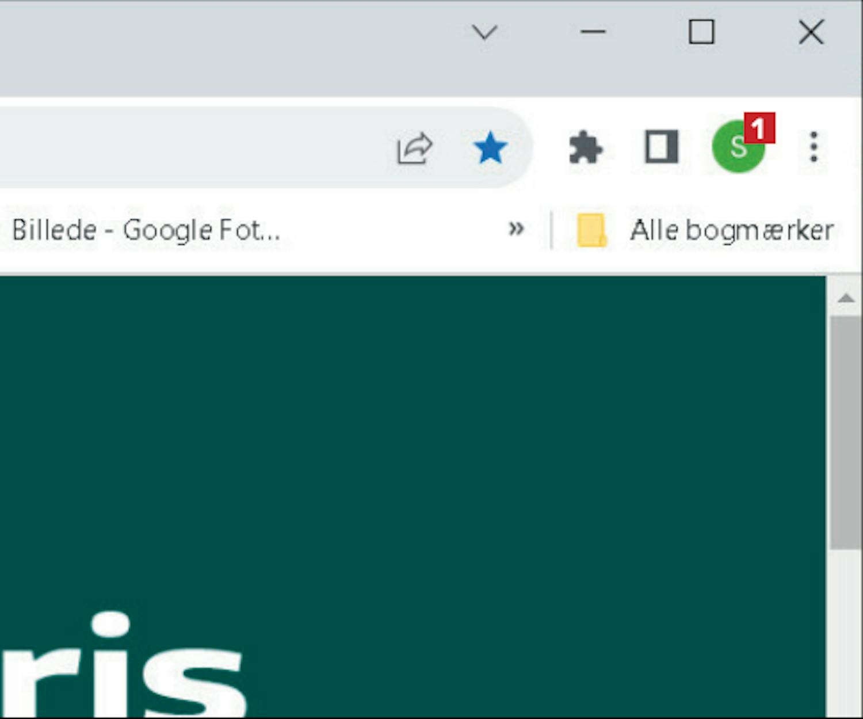Click the scrollbar up arrow

click(846, 298)
